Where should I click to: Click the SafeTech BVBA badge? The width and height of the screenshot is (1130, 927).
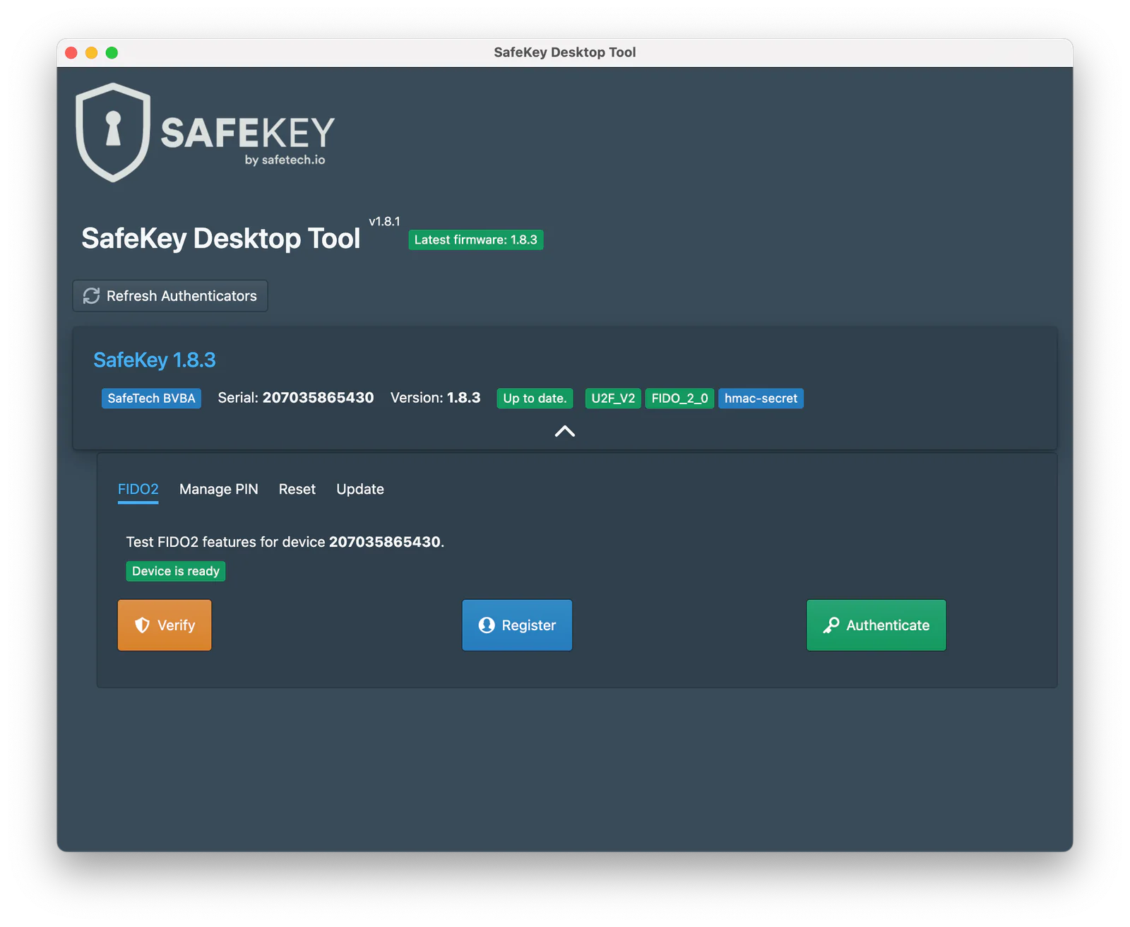tap(152, 398)
